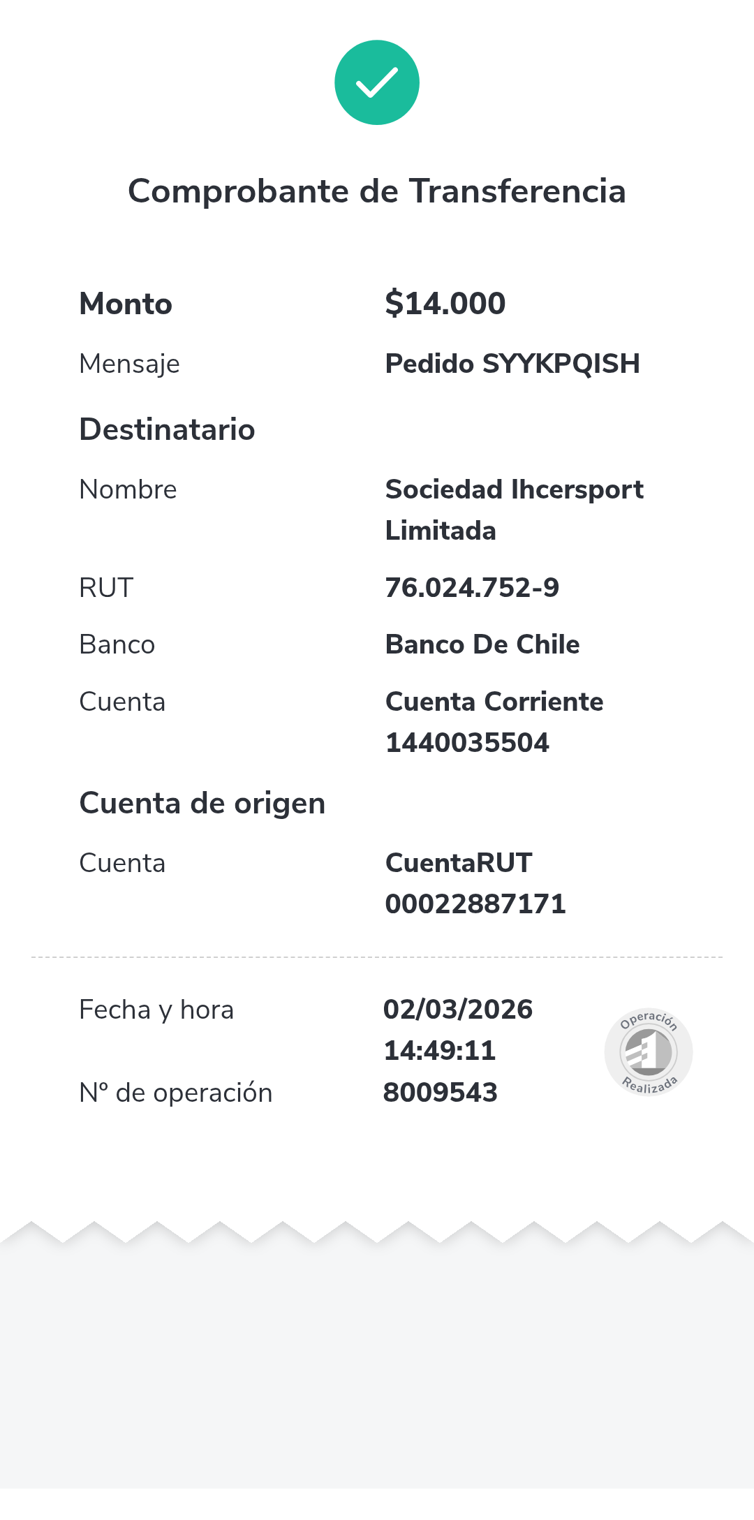Select the $14.000 amount value
Image resolution: width=754 pixels, height=1520 pixels.
click(445, 303)
